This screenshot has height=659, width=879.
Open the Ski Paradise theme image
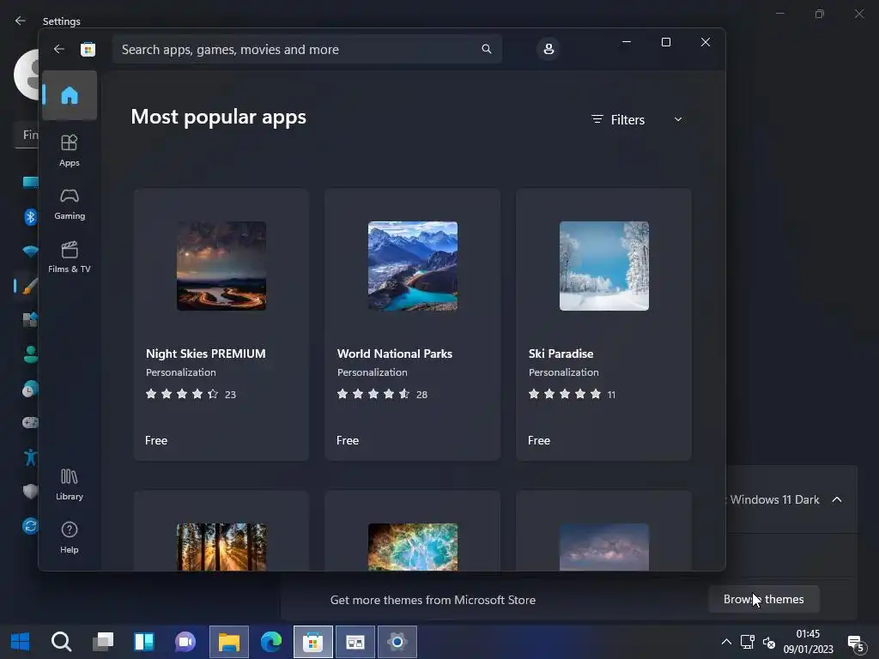(x=604, y=266)
